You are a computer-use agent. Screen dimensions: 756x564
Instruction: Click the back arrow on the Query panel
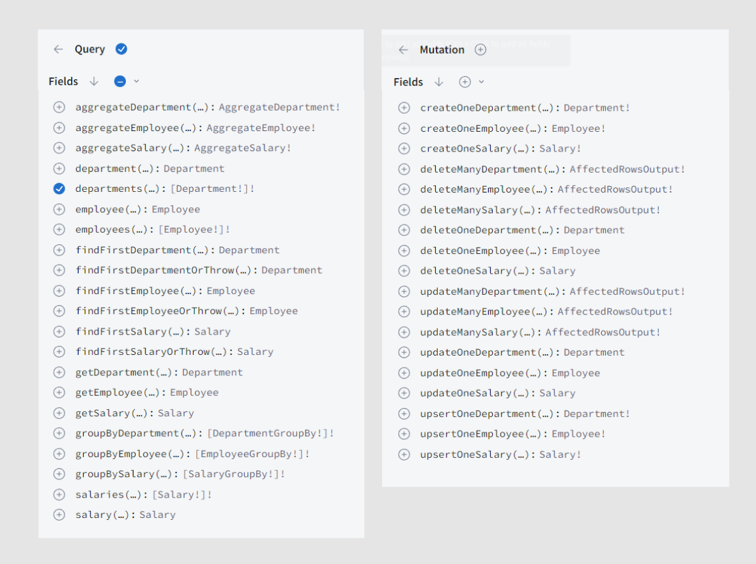pyautogui.click(x=58, y=49)
